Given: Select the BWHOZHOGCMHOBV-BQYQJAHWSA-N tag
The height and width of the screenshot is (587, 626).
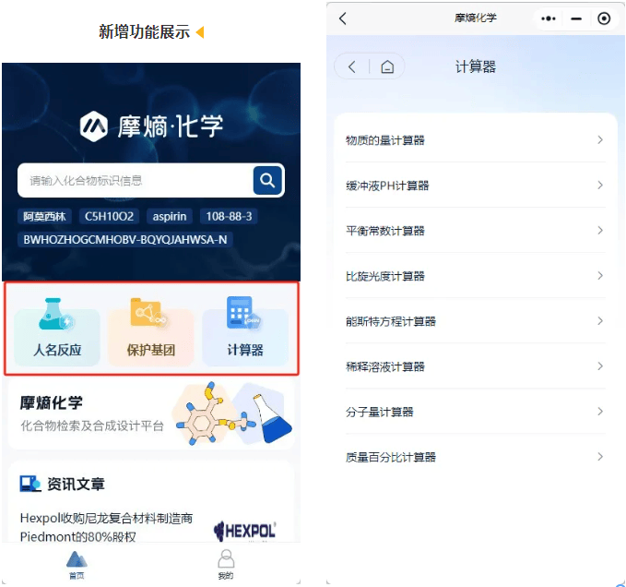Looking at the screenshot, I should click(125, 240).
